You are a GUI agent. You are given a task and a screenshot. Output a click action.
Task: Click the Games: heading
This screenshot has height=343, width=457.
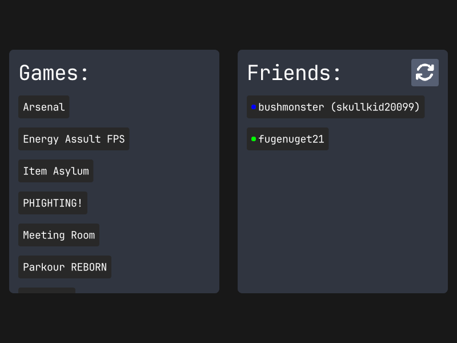click(54, 73)
